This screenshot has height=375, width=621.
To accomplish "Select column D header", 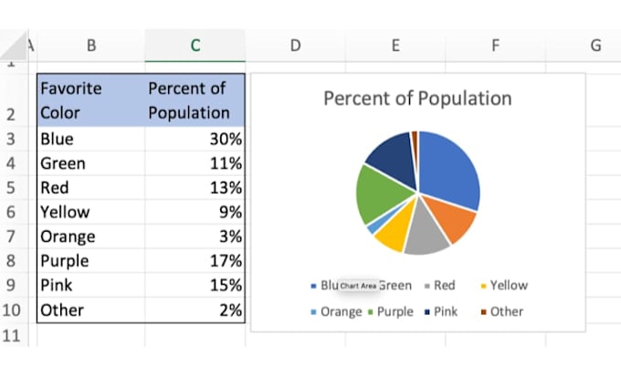I will tap(296, 46).
